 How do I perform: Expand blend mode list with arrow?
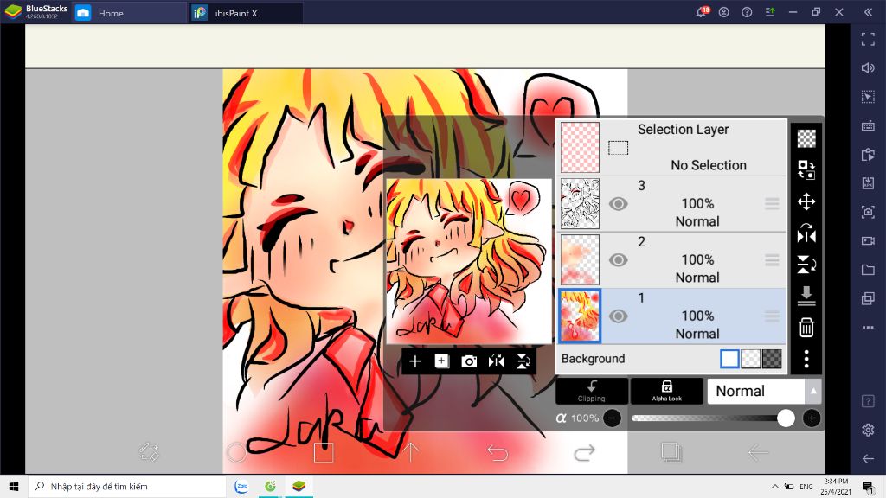[x=813, y=391]
